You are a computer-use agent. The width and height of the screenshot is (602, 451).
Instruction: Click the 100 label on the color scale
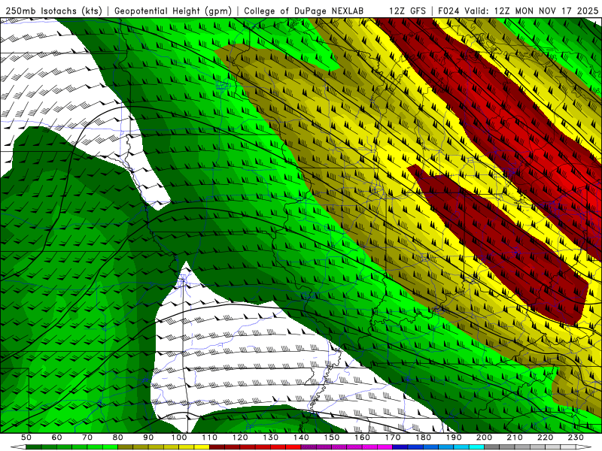[x=179, y=437]
